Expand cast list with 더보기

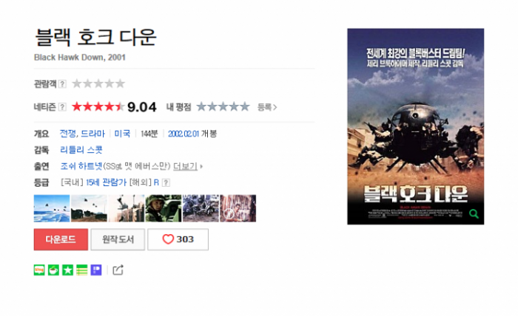[x=185, y=166]
